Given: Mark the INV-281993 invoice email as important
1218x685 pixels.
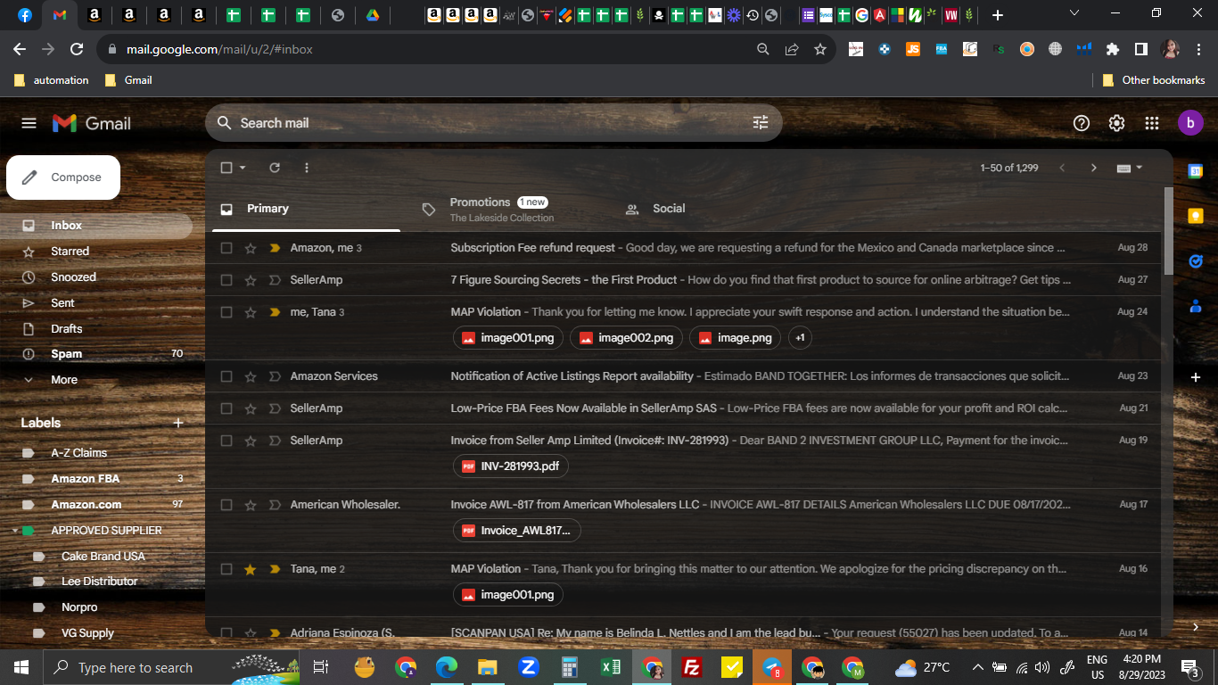Looking at the screenshot, I should pos(275,441).
